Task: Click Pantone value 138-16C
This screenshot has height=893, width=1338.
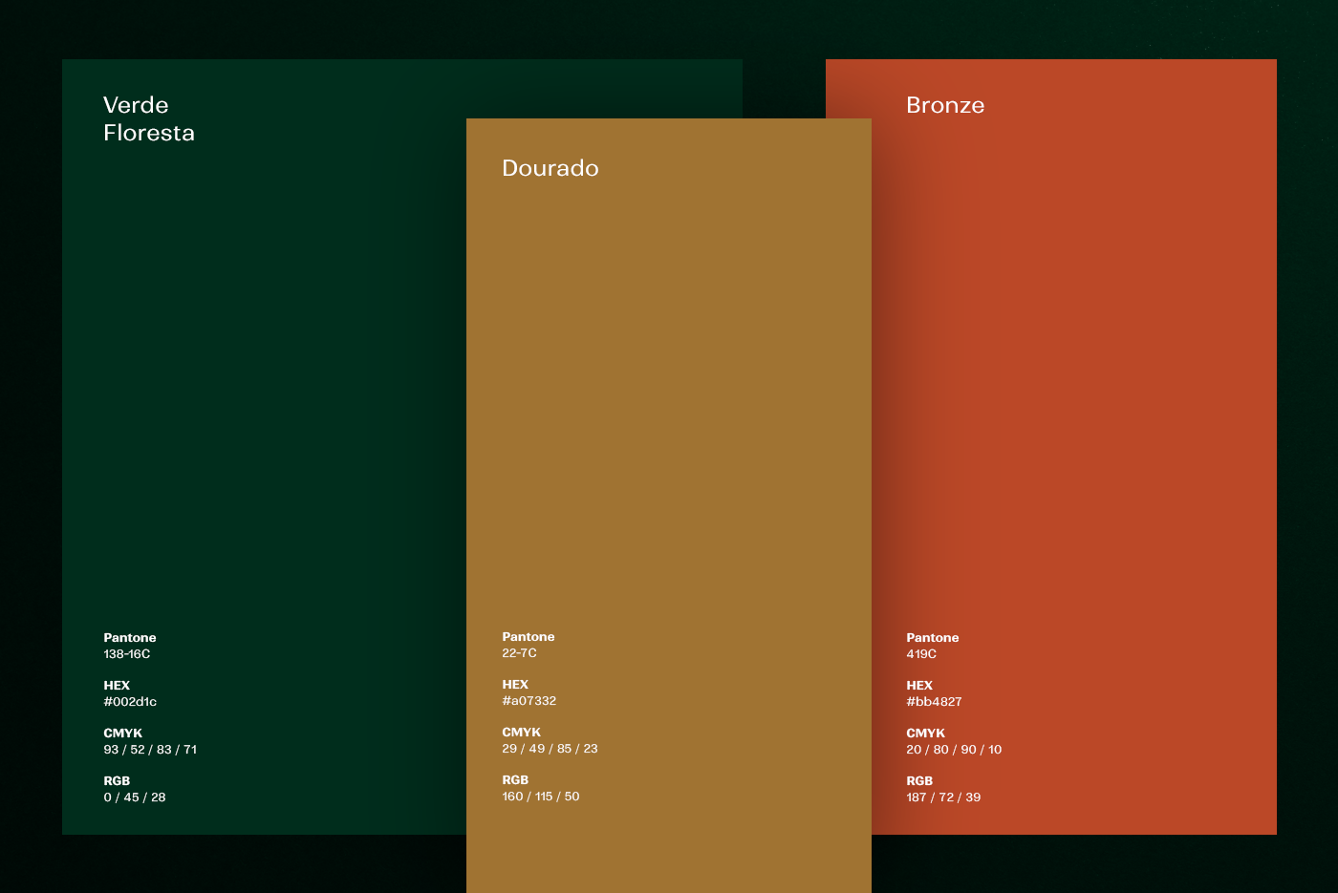Action: point(127,654)
